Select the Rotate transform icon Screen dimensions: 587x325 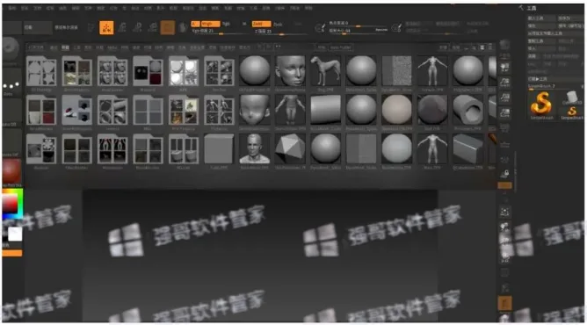[152, 27]
